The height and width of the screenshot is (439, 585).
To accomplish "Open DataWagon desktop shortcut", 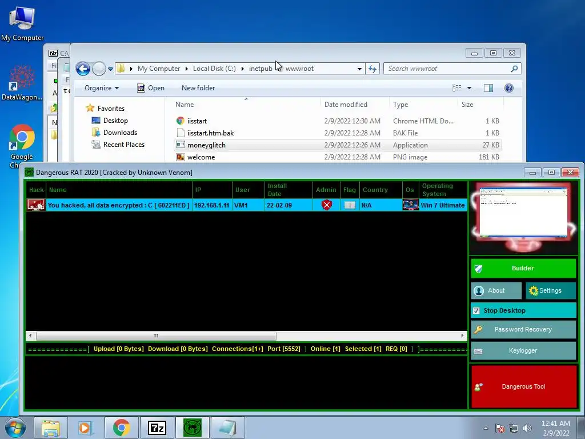I will [22, 83].
